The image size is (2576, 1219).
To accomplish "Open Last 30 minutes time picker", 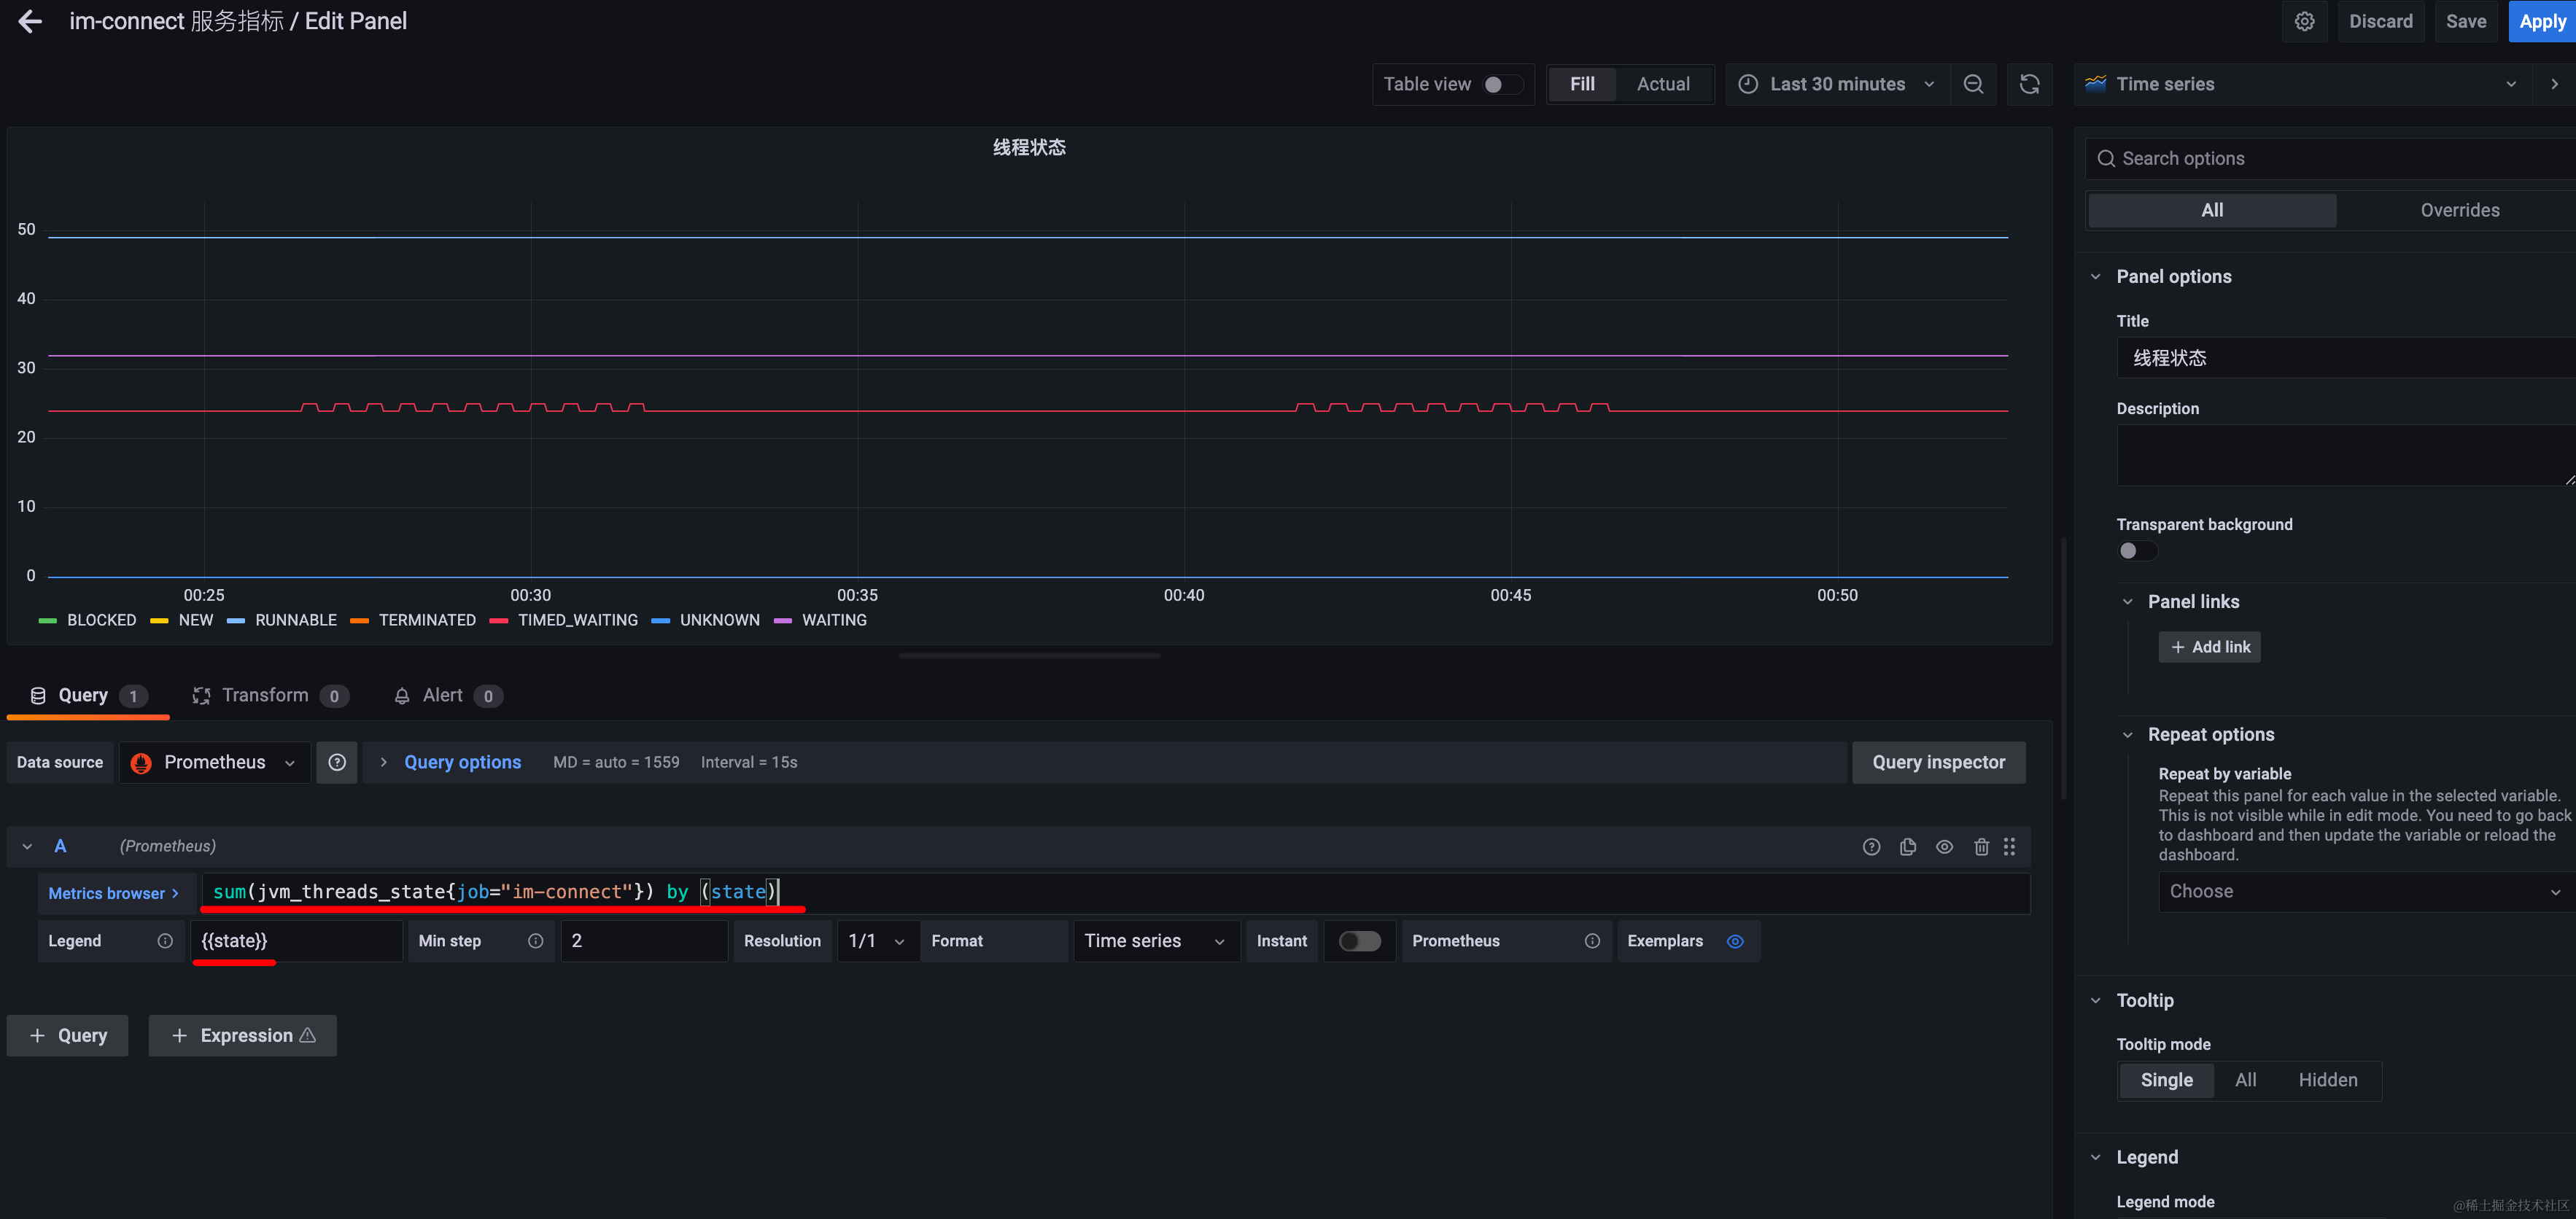I will 1837,84.
